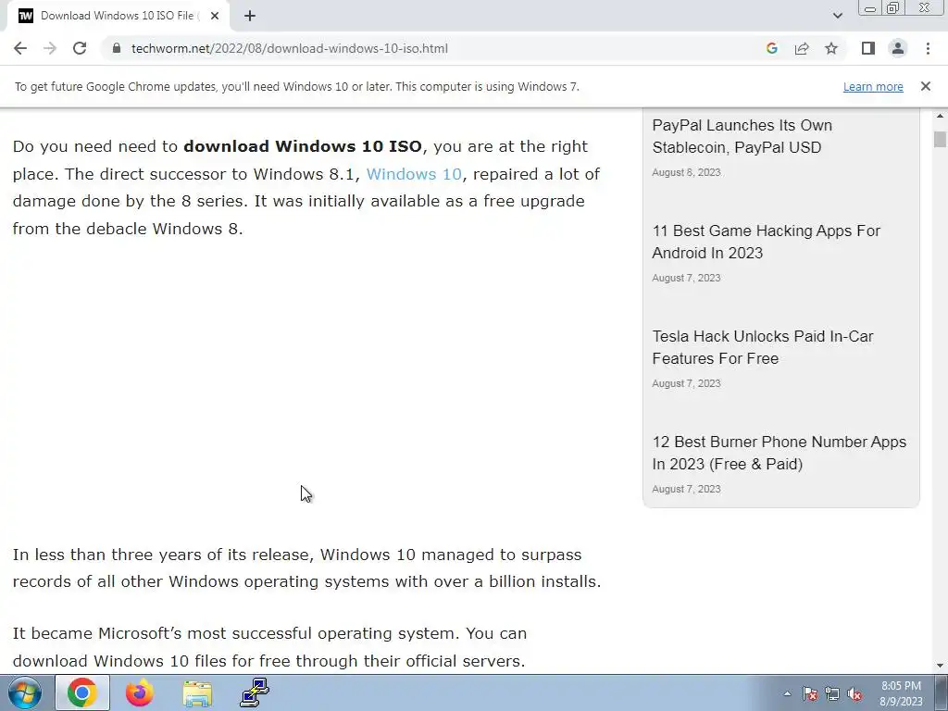The image size is (948, 711).
Task: Click the scrollbar down arrow
Action: 940,667
